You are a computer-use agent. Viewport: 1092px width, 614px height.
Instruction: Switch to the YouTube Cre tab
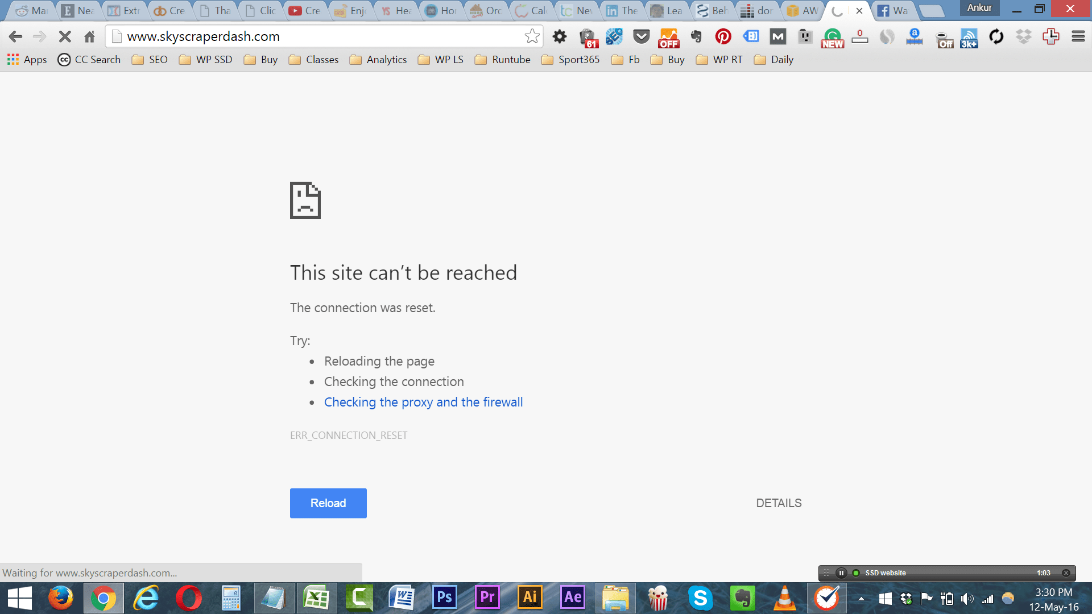[x=305, y=11]
